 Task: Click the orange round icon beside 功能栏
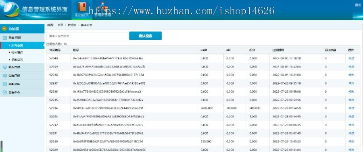point(4,29)
